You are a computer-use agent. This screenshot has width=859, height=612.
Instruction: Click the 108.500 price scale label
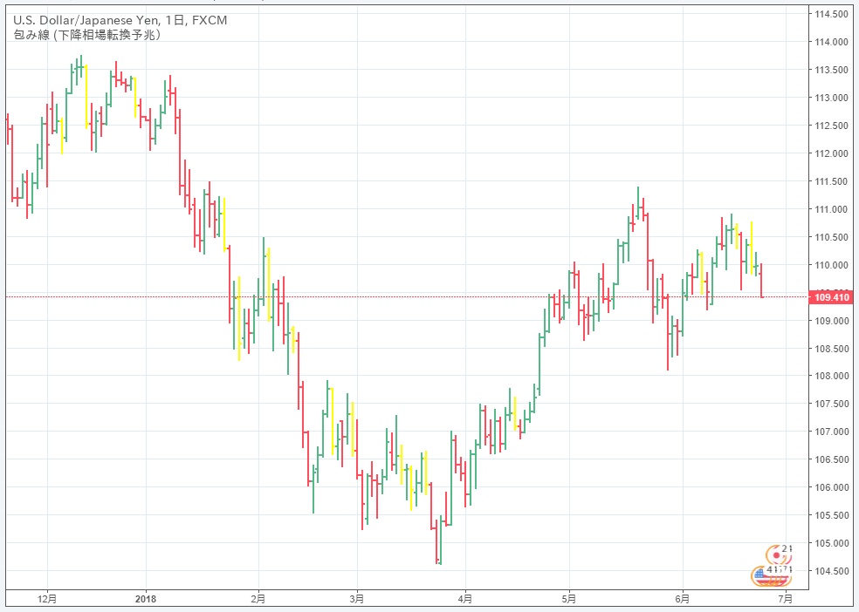(831, 349)
